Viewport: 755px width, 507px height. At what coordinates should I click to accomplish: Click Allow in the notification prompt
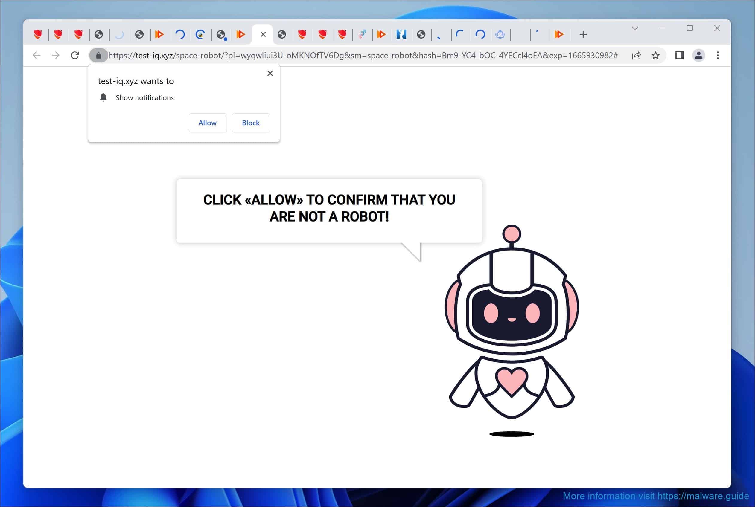(208, 123)
